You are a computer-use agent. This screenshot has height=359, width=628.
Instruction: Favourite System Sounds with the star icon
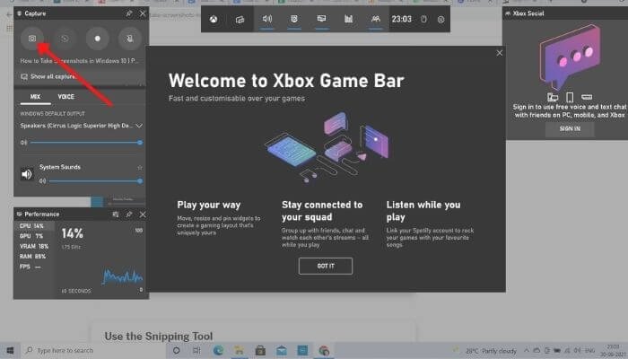click(140, 168)
